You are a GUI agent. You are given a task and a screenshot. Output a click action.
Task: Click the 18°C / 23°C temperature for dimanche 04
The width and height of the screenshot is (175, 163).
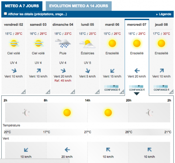pyautogui.click(x=63, y=34)
